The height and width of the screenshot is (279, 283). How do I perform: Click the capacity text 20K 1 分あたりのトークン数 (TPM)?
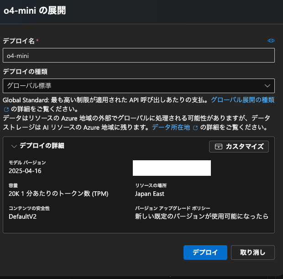[x=58, y=194]
